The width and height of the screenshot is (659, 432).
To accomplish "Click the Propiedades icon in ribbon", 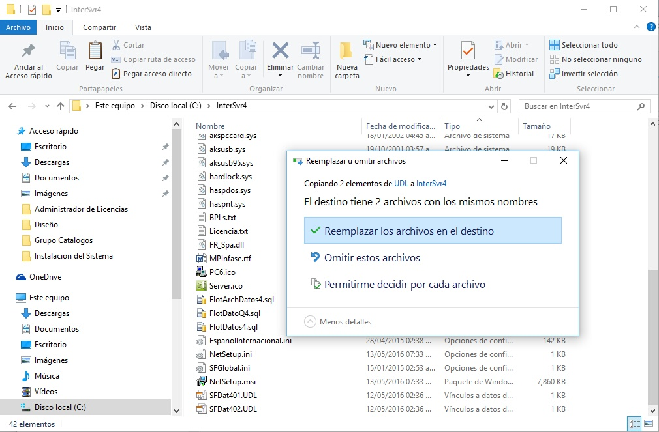I will click(x=468, y=51).
